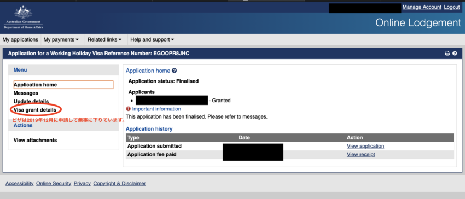Click the Important information link
465x199 pixels.
point(156,109)
